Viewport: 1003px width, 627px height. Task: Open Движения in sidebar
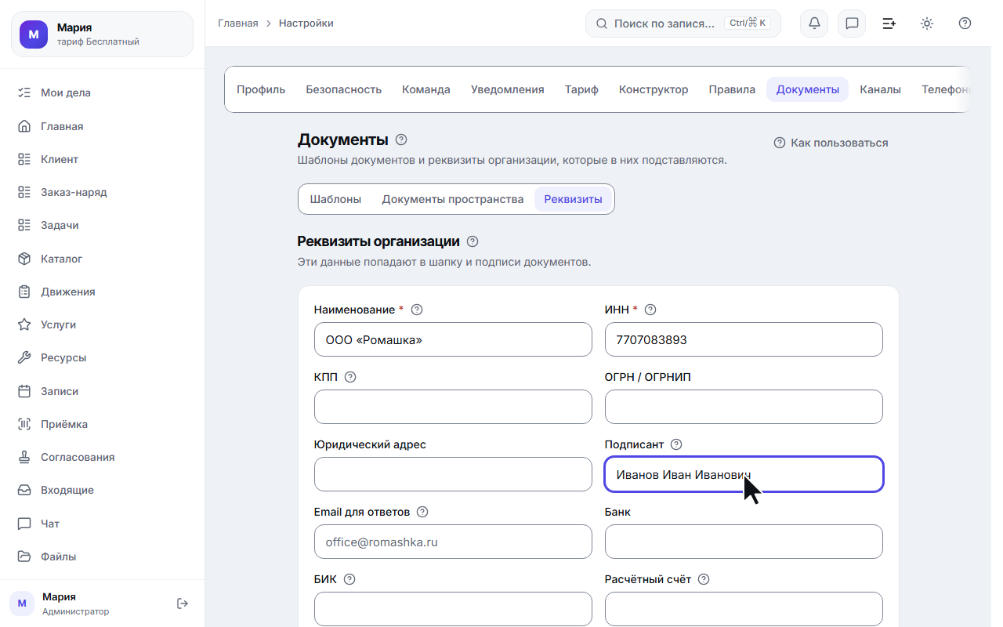pos(102,292)
